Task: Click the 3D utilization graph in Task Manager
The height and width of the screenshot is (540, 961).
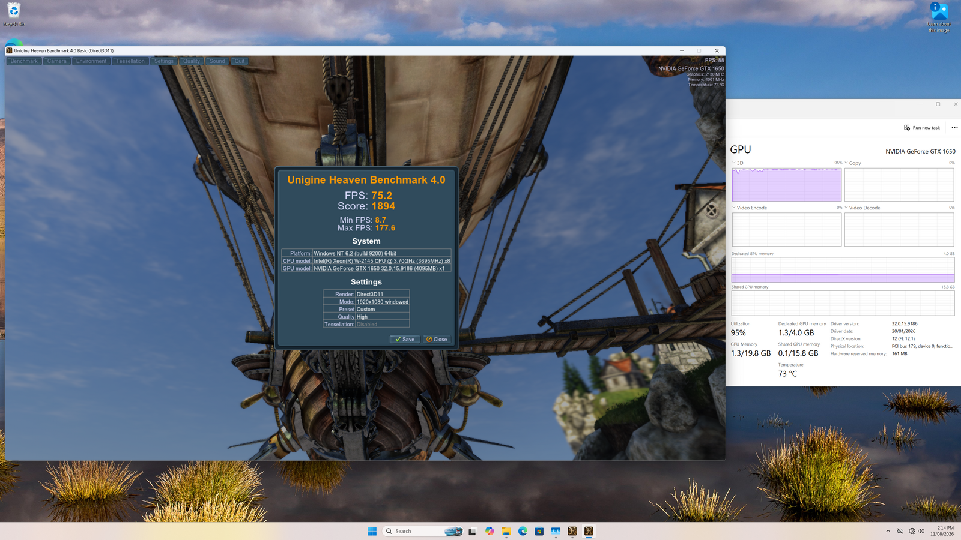Action: 787,185
